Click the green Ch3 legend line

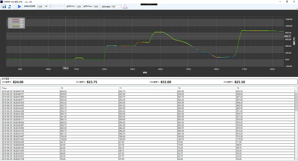tap(16, 27)
